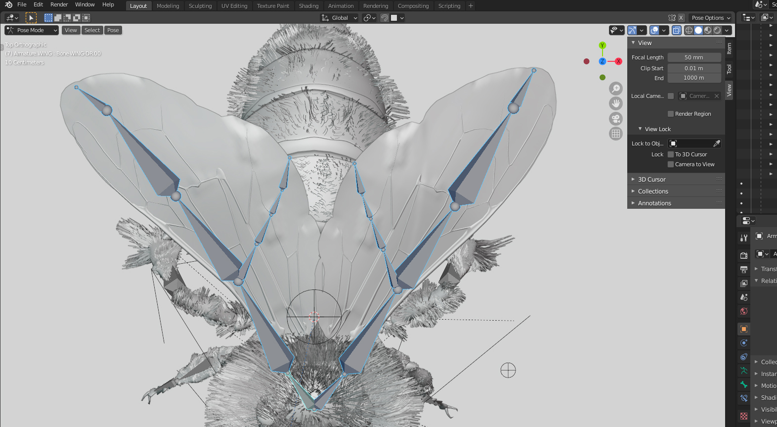Click the viewport Select menu button
This screenshot has width=777, height=427.
pyautogui.click(x=92, y=30)
